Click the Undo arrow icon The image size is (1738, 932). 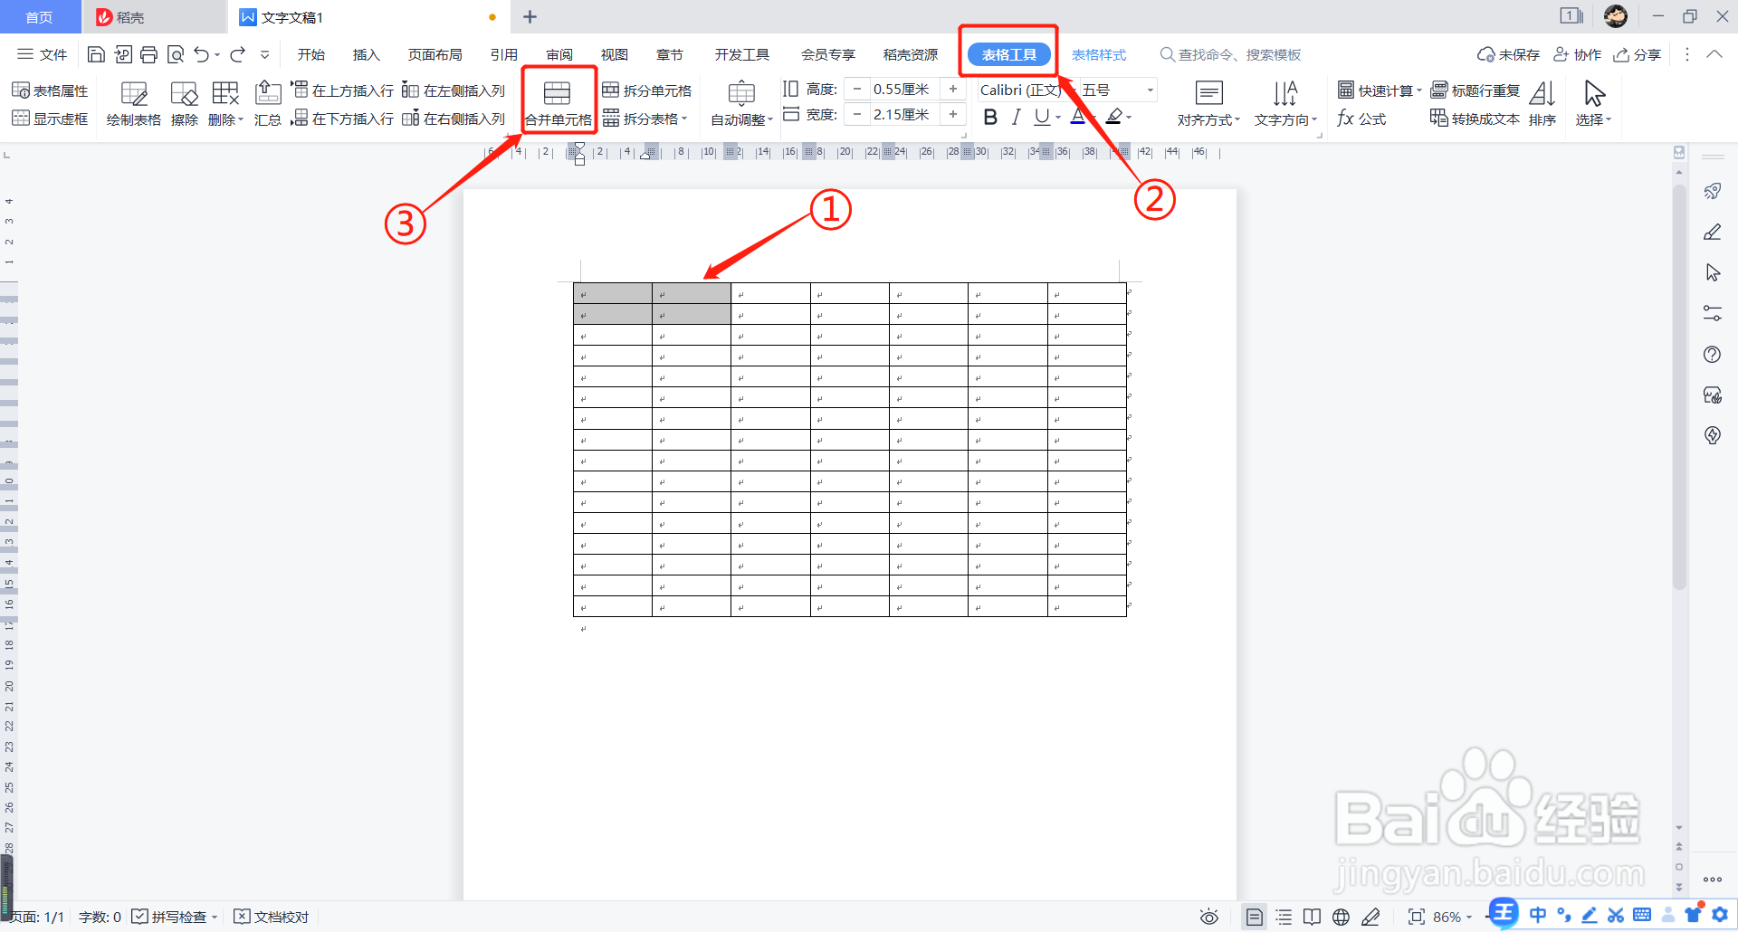point(202,54)
